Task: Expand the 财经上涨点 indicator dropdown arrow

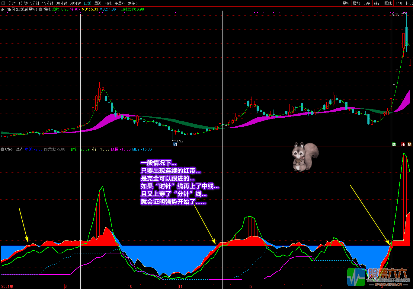Action: click(2, 149)
